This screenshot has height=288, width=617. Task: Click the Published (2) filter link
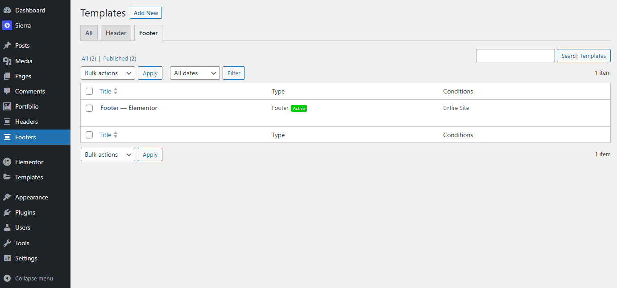(x=120, y=58)
